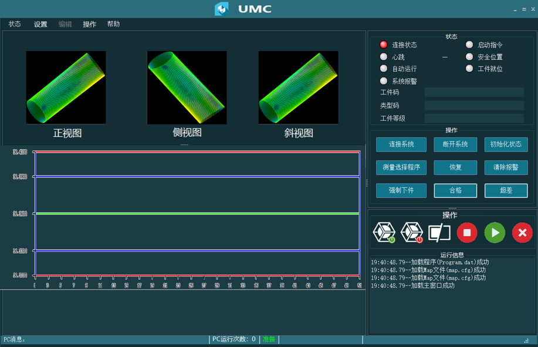Click the 连接系统 button

(x=401, y=144)
